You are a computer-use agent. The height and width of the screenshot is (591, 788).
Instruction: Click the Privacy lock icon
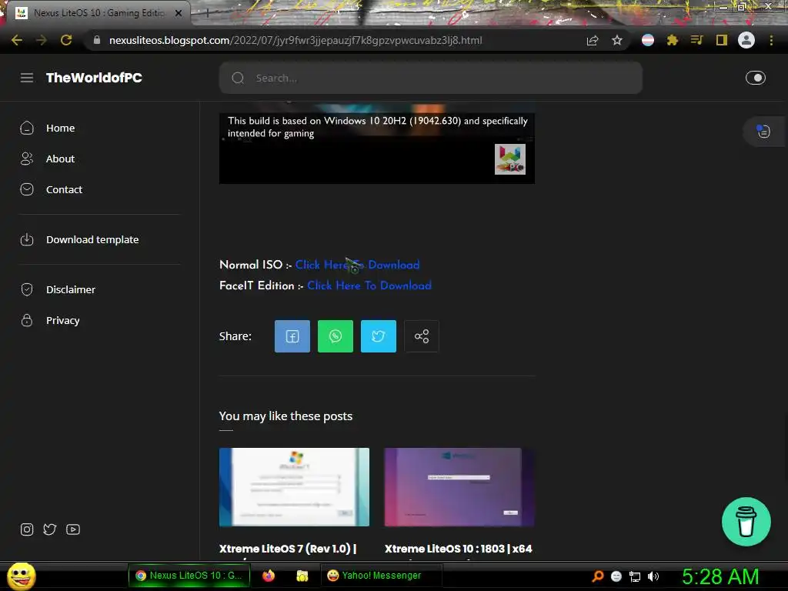click(x=27, y=320)
